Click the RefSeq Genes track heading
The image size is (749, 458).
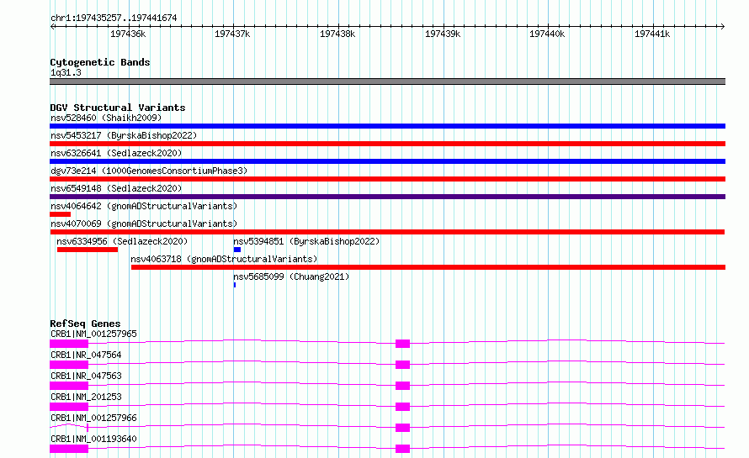tap(85, 324)
